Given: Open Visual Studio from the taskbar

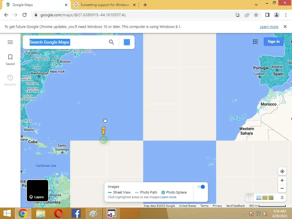Looking at the screenshot, I should (111, 213).
